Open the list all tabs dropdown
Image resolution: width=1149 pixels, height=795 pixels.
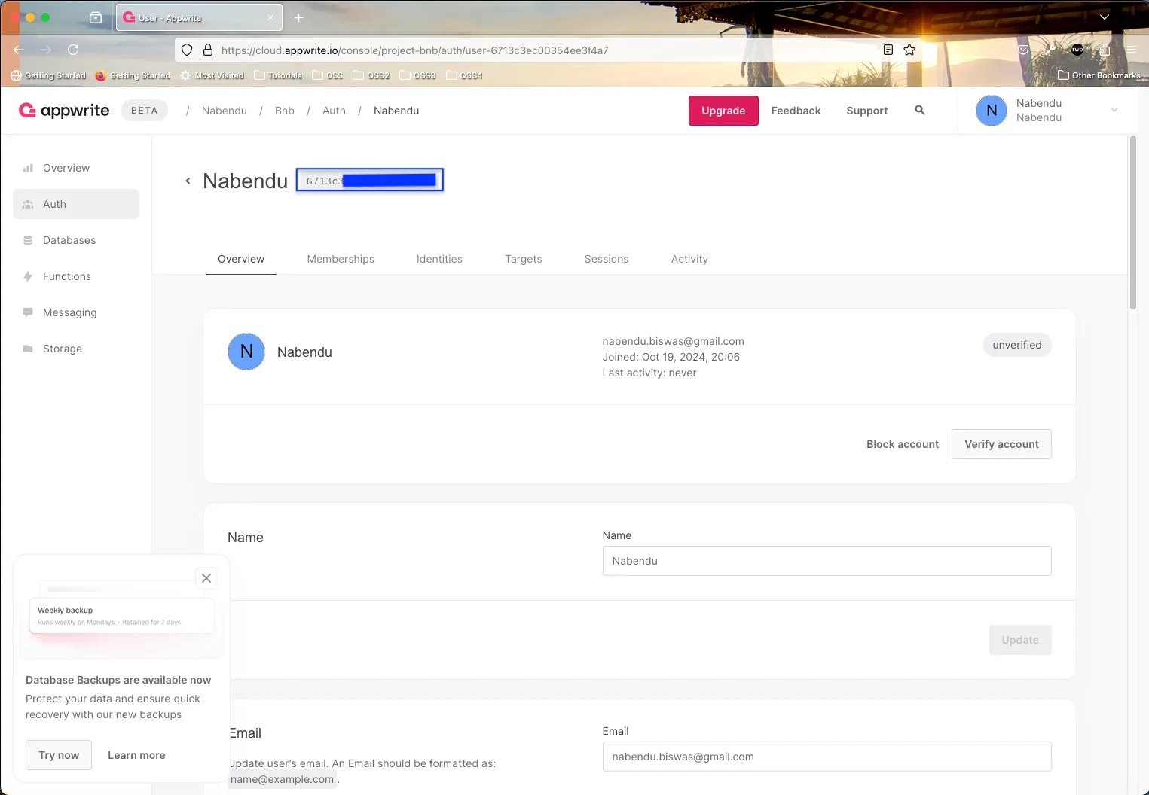(1105, 17)
